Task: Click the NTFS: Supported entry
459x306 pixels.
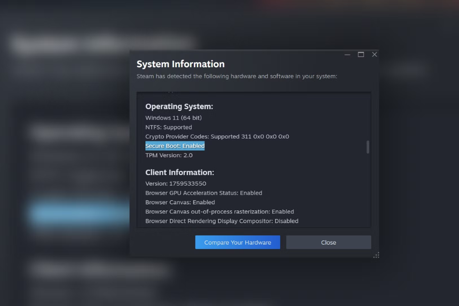Action: coord(169,127)
